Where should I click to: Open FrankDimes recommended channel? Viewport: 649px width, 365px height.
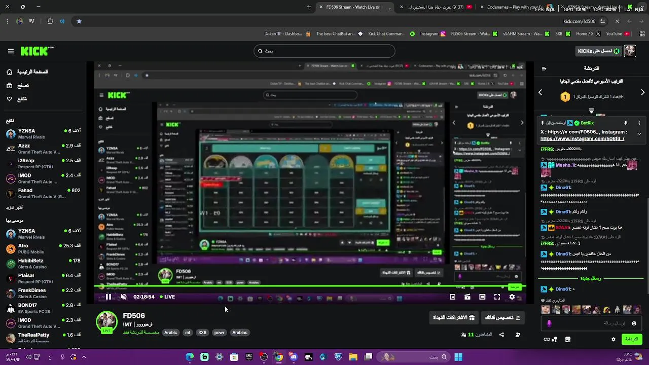[43, 293]
